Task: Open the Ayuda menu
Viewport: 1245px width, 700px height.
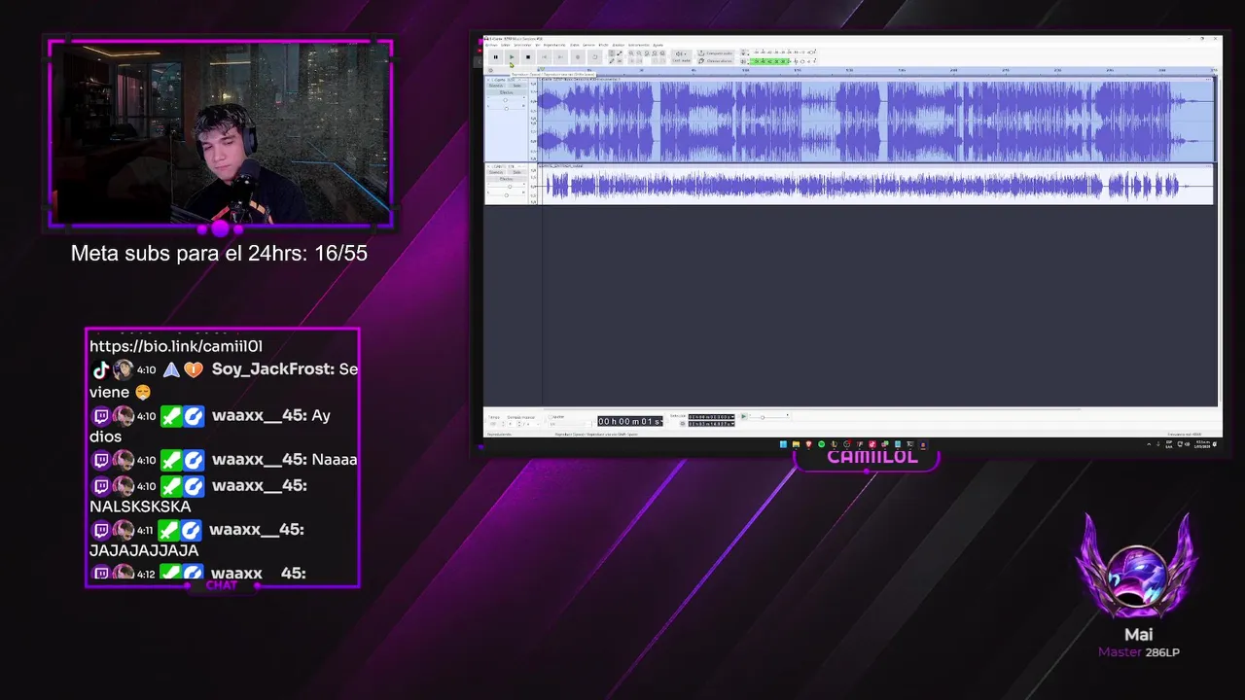Action: 658,45
